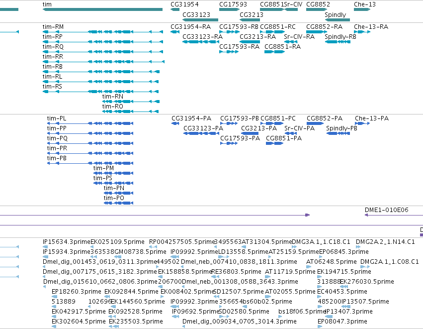Open the LD13558.5prime EST label
The width and height of the screenshot is (423, 329).
pos(243,252)
